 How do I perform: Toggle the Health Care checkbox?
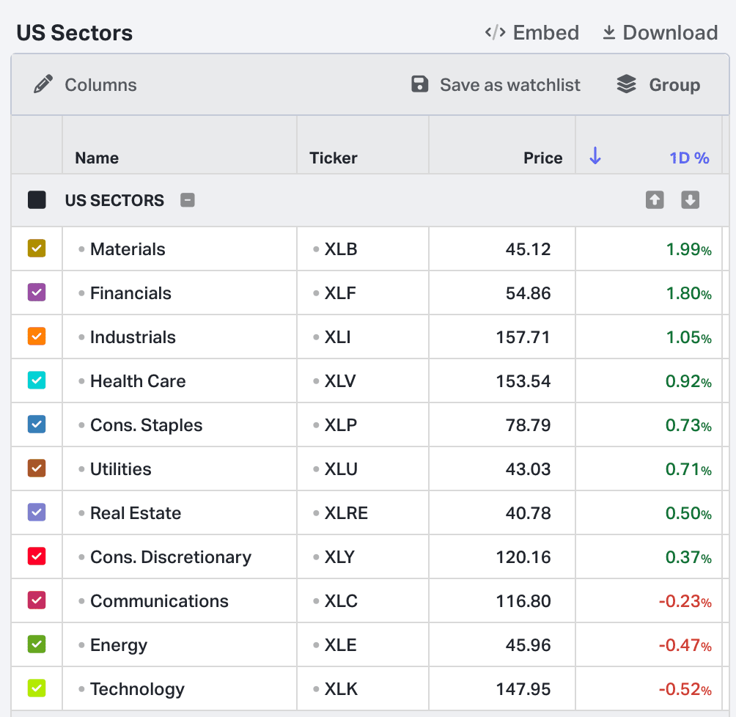pos(37,380)
